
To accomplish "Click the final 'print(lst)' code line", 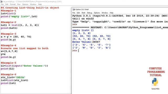I will tap(8, 83).
